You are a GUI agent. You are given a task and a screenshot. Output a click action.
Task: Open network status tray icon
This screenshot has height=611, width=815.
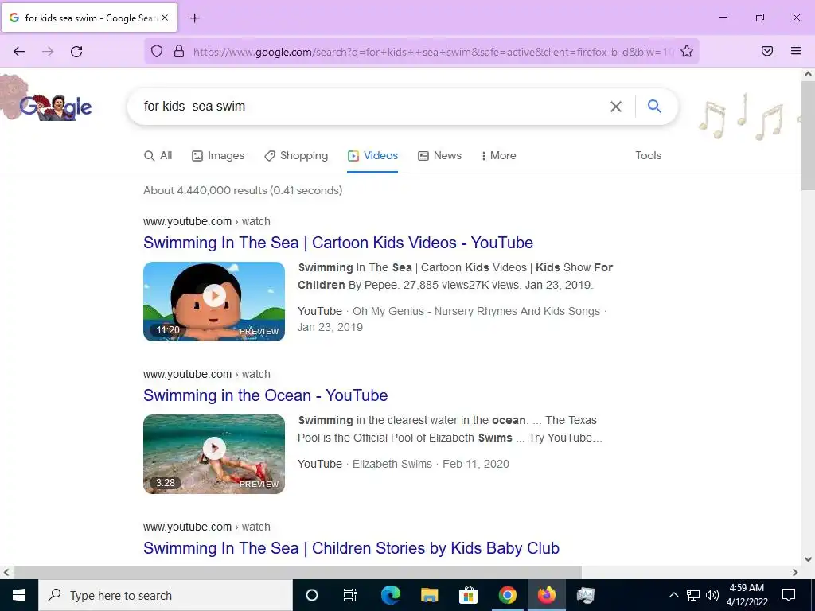(693, 595)
